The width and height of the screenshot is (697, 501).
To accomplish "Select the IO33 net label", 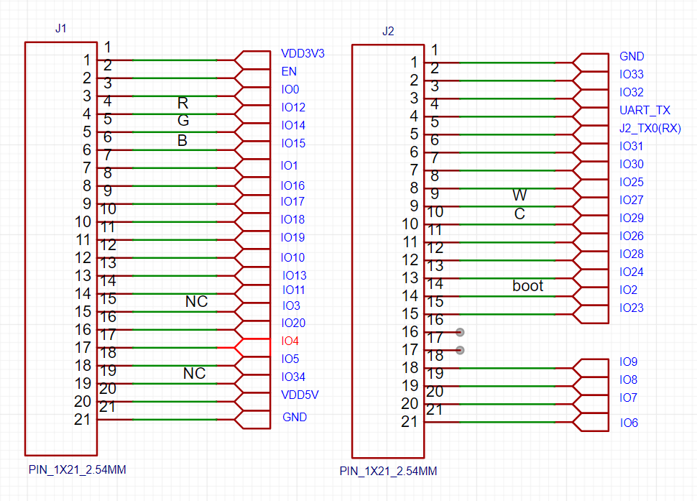I will [632, 74].
